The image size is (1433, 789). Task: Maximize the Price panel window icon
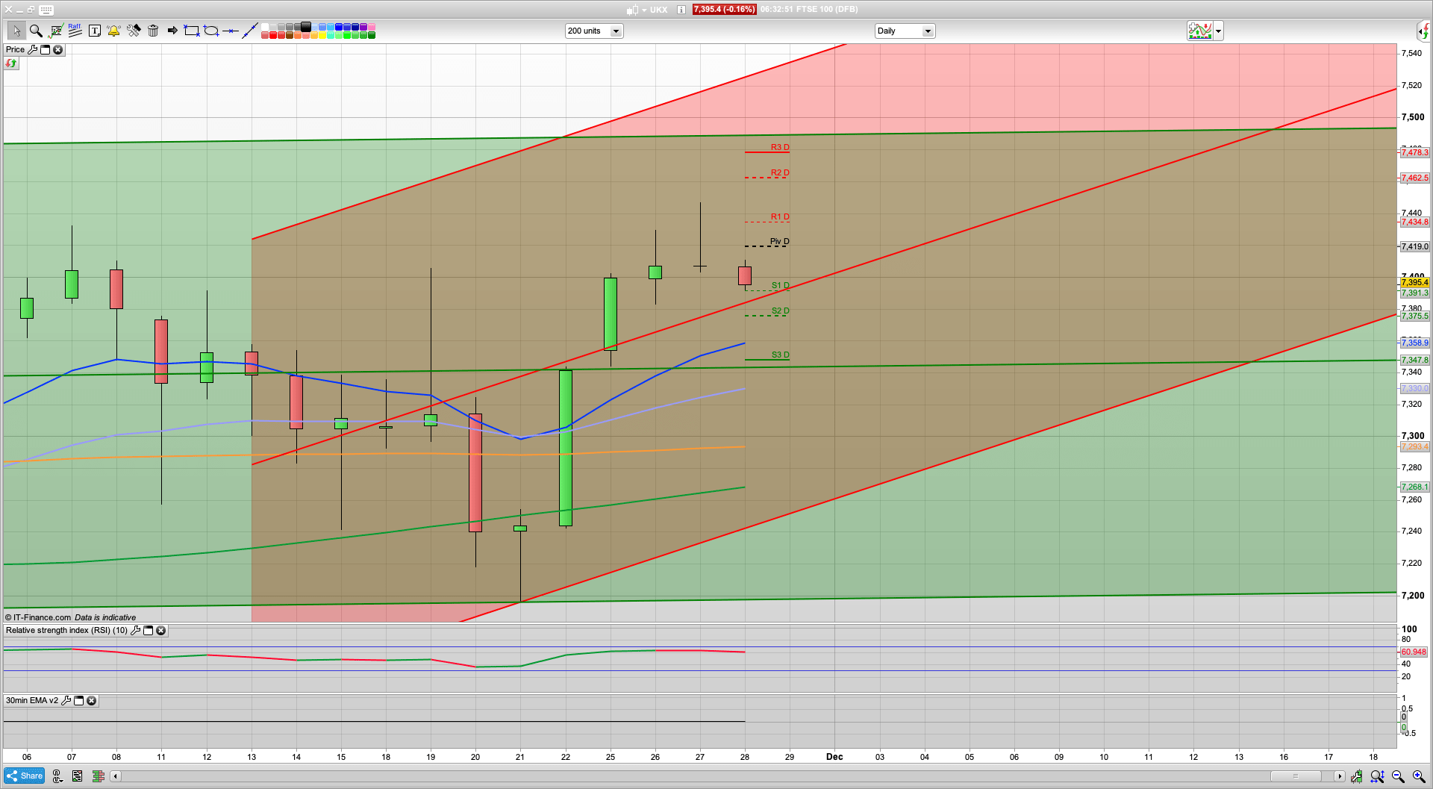pos(45,49)
